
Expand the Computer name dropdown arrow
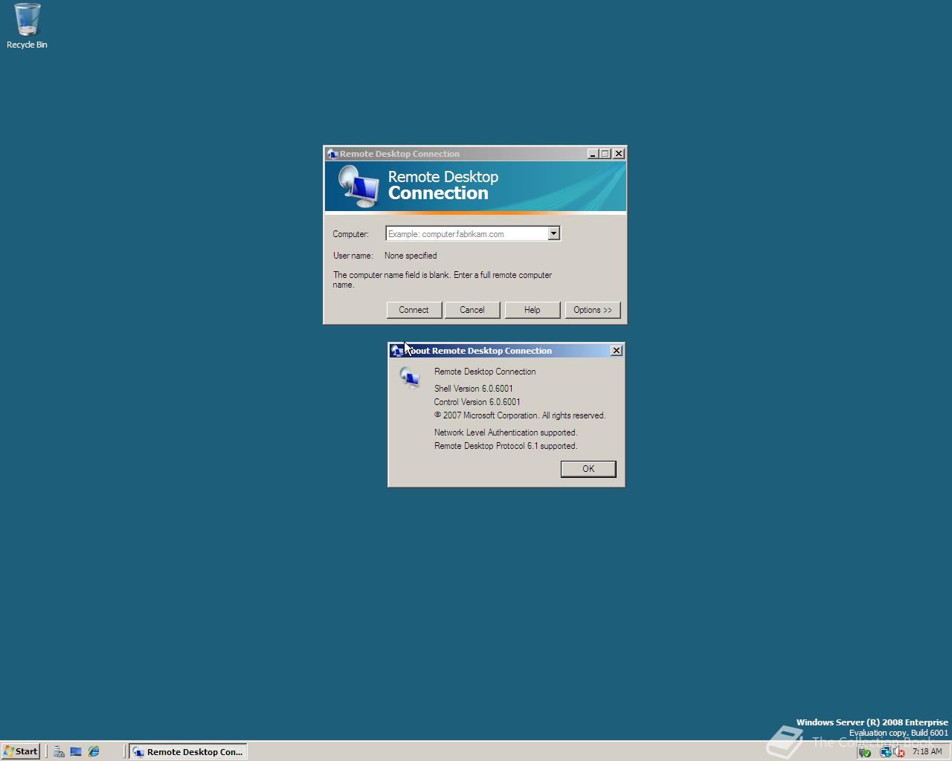click(553, 234)
